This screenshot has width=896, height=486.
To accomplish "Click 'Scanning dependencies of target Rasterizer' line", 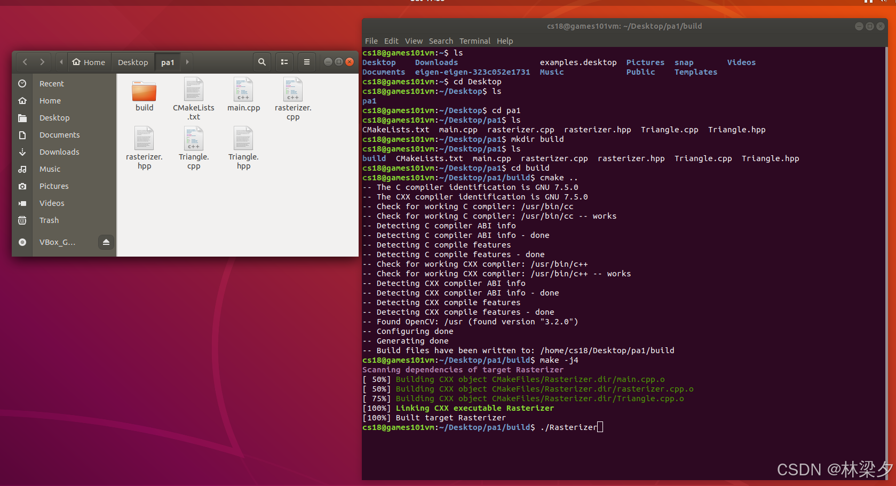I will 463,370.
